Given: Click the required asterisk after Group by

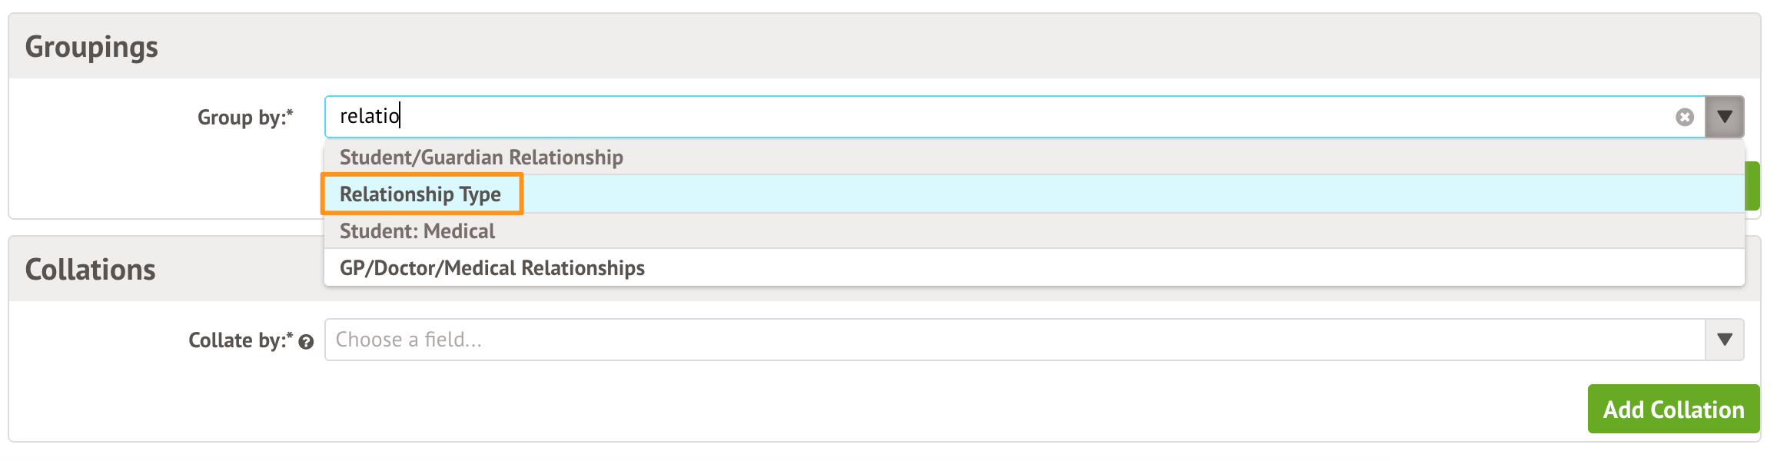Looking at the screenshot, I should 290,114.
